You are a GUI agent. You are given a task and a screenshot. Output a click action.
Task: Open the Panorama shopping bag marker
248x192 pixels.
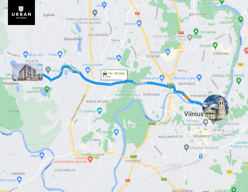tap(162, 78)
